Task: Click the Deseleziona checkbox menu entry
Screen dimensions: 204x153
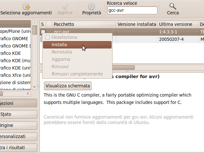Action: (47, 37)
